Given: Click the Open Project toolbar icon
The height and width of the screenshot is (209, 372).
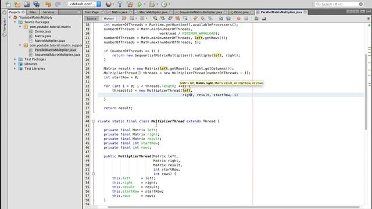Looking at the screenshot, I should 27,4.
